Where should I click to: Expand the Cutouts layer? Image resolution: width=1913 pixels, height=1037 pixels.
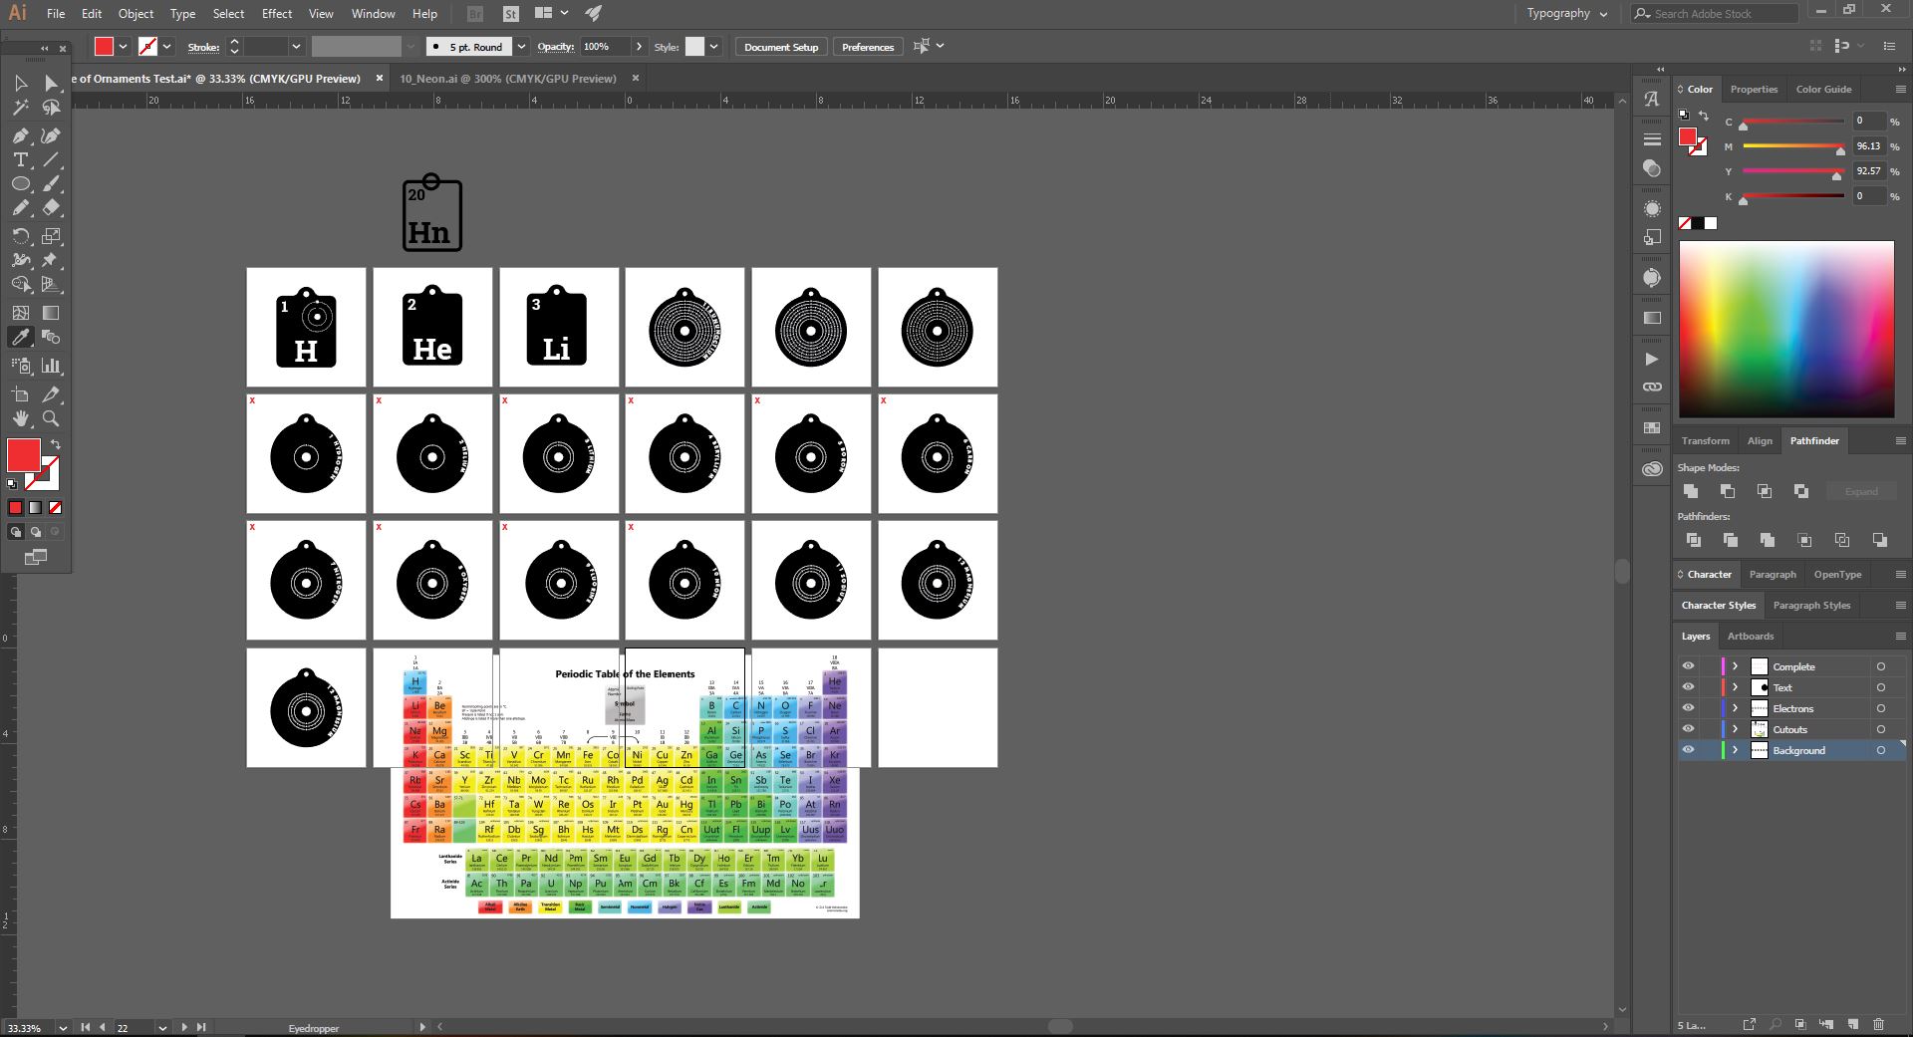[x=1735, y=729]
